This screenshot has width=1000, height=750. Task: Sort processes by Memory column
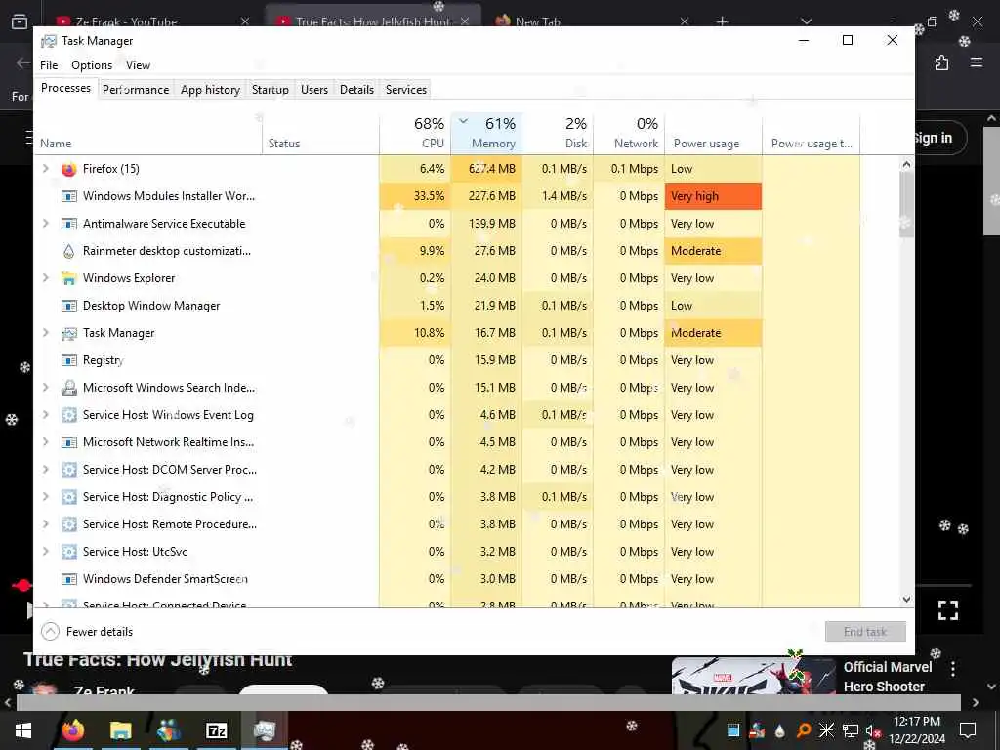click(486, 133)
